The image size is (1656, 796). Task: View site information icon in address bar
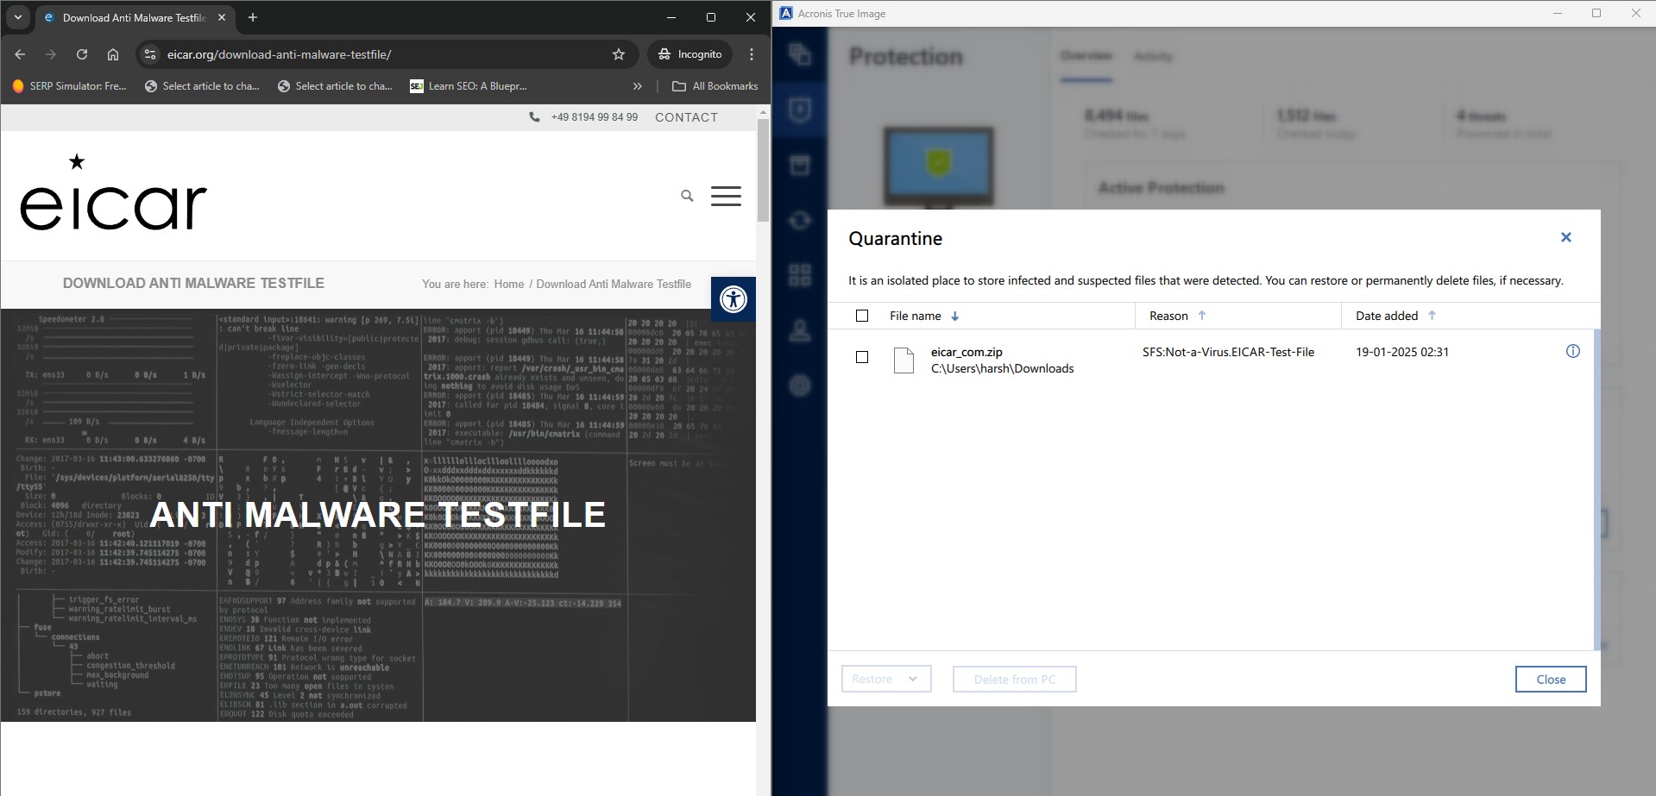[x=150, y=54]
